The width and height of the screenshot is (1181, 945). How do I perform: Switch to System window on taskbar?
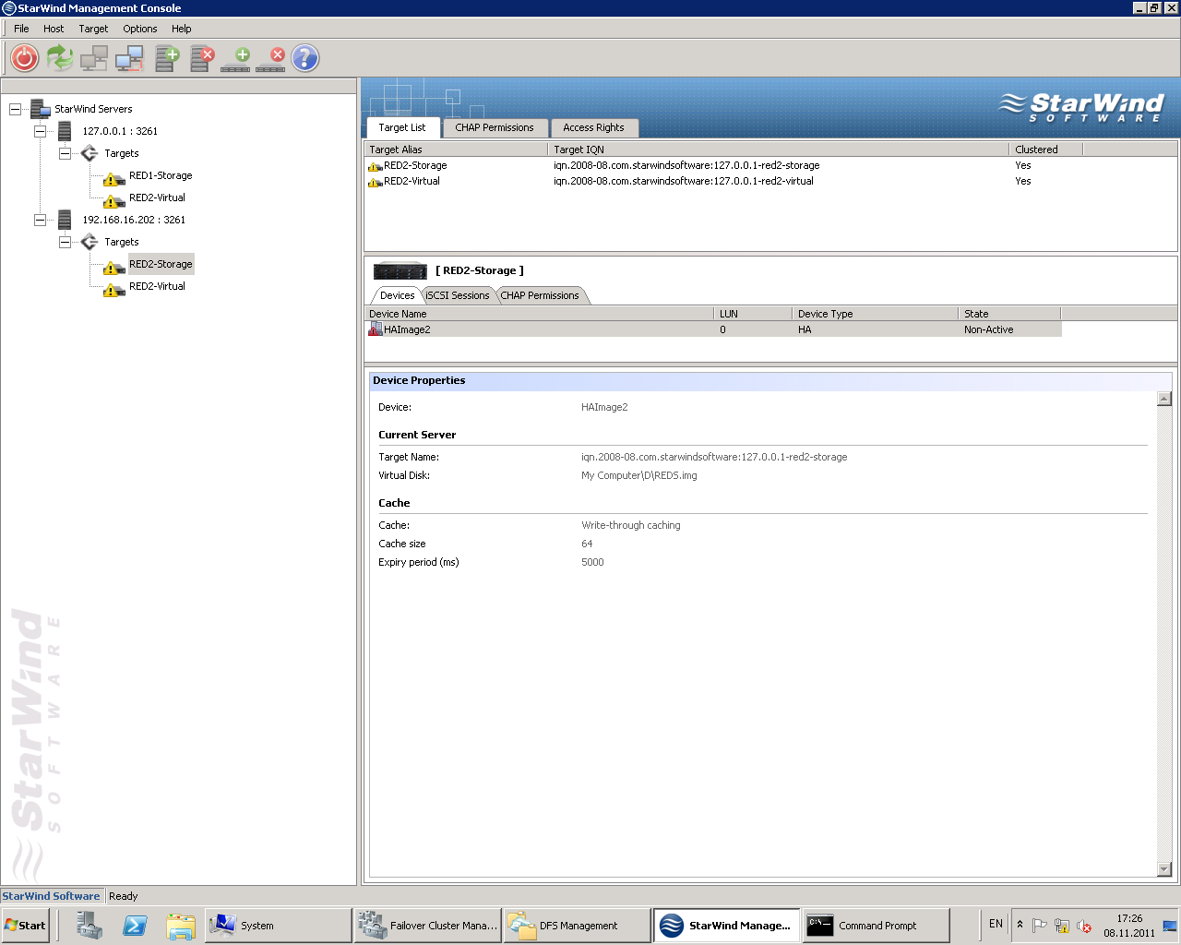click(x=278, y=926)
